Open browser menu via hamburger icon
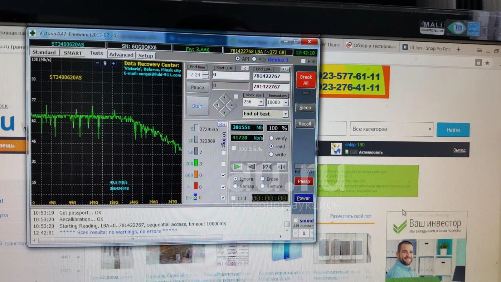Screen dimensions: 501x282 480,50
